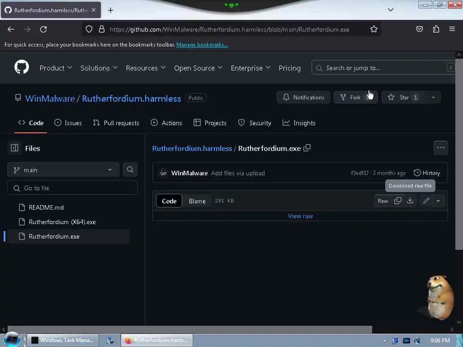The height and width of the screenshot is (347, 463).
Task: Expand Open Source menu
Action: [198, 68]
